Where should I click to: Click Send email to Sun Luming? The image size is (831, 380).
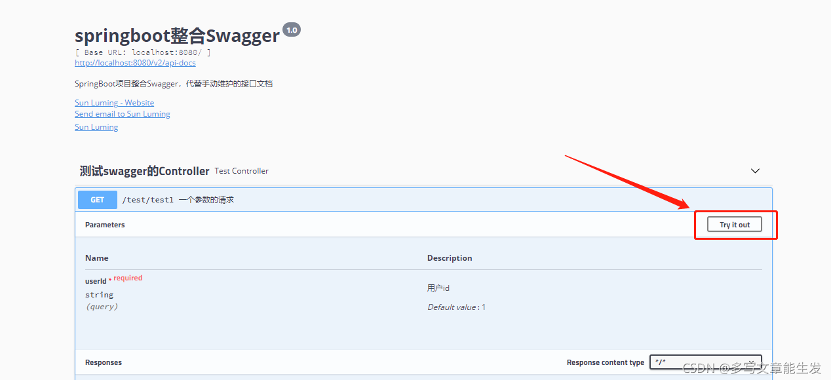tap(123, 114)
